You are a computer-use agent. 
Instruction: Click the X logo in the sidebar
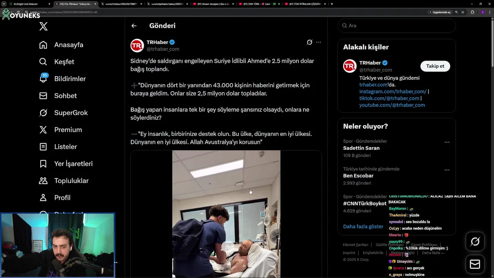[44, 26]
